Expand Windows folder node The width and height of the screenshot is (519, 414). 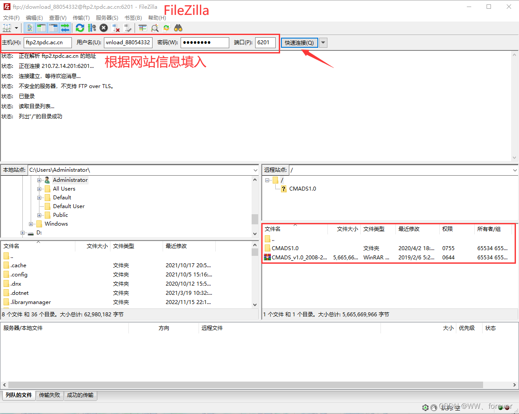point(31,224)
